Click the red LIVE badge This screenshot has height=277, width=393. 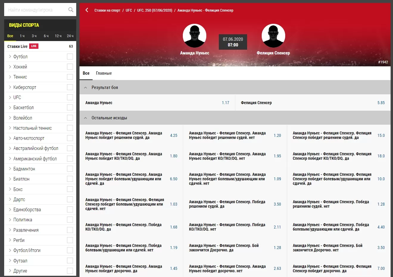pyautogui.click(x=34, y=46)
